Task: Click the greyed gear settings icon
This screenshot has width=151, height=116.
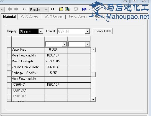Action: coord(76,9)
